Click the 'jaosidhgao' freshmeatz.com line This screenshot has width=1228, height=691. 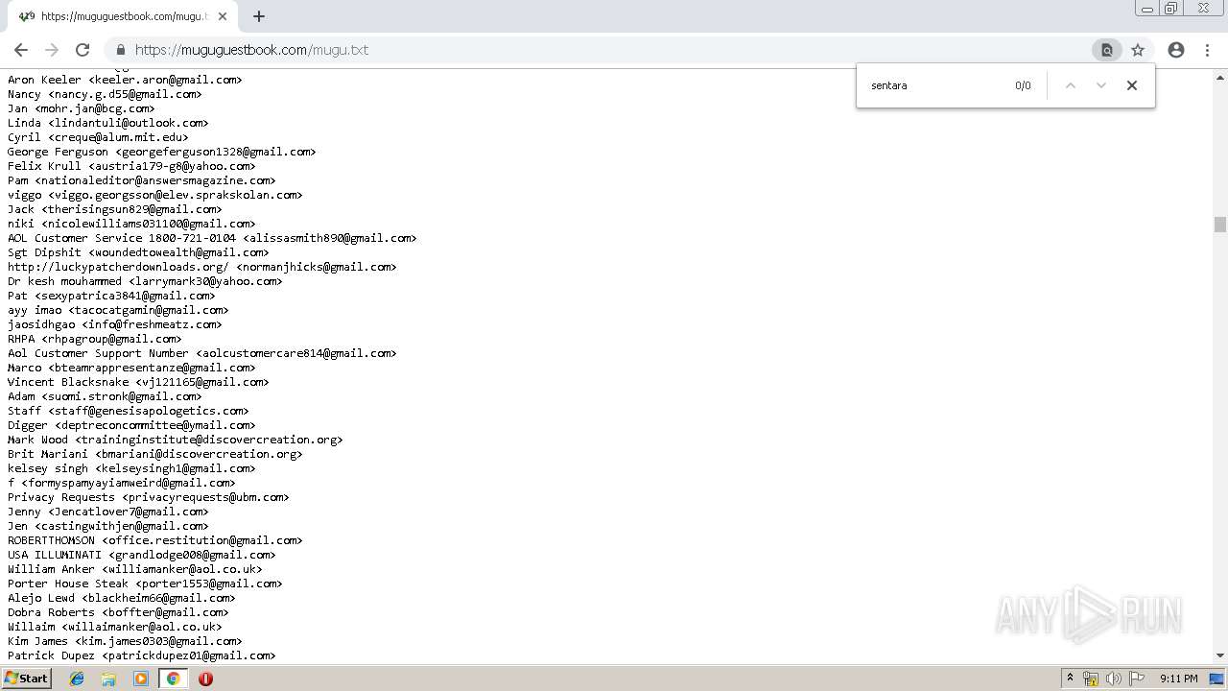[114, 324]
